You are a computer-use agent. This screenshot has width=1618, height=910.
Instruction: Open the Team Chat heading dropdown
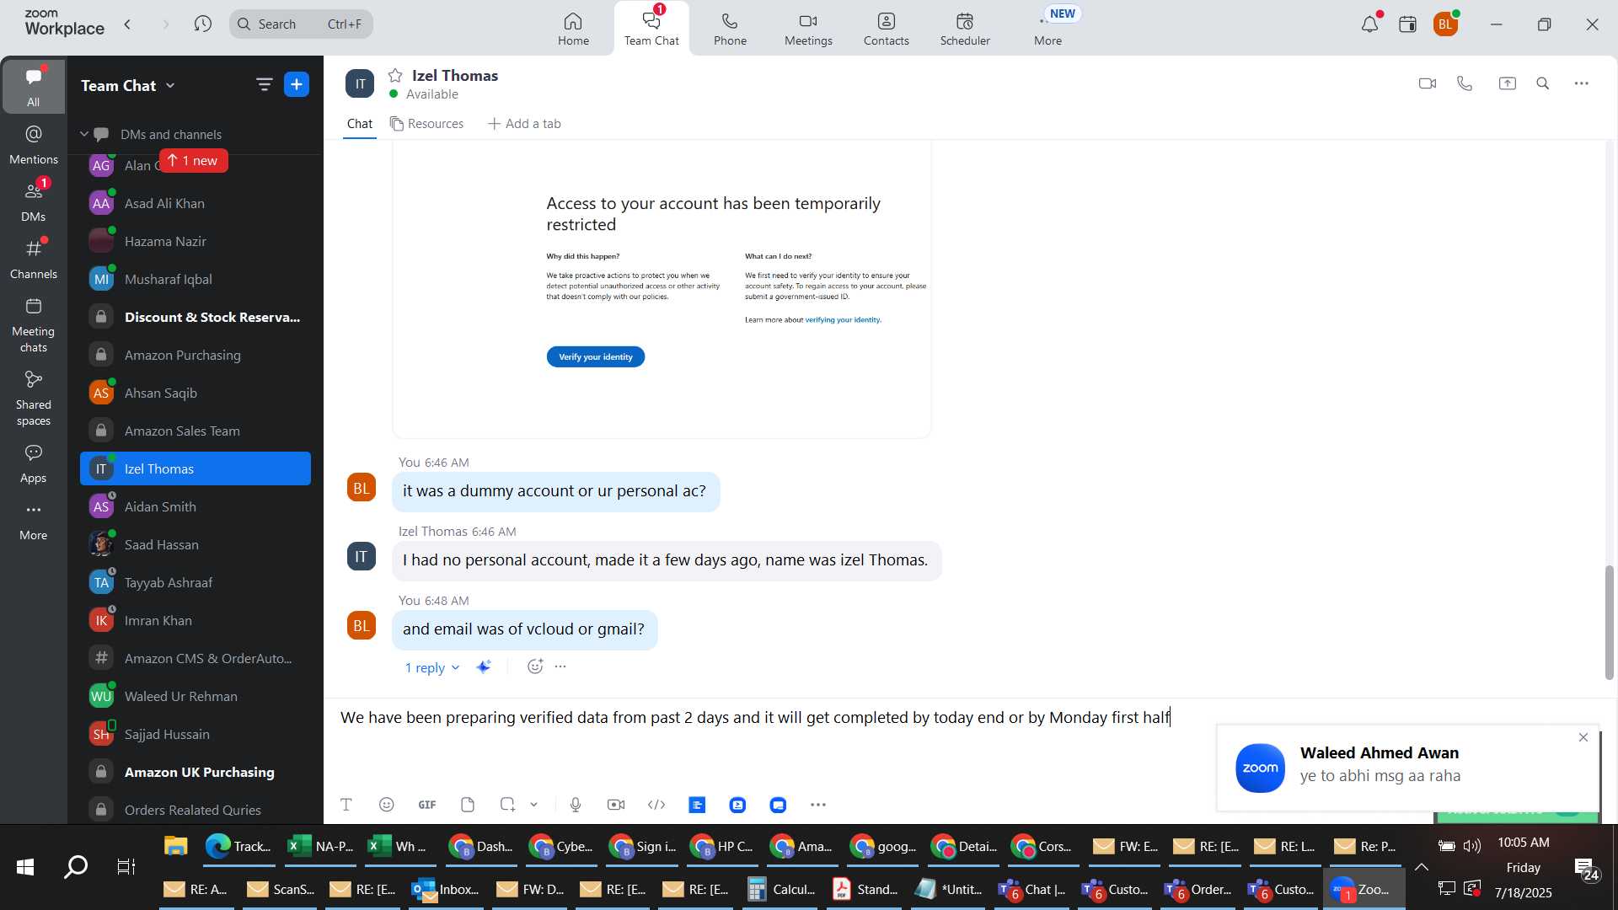click(x=128, y=85)
